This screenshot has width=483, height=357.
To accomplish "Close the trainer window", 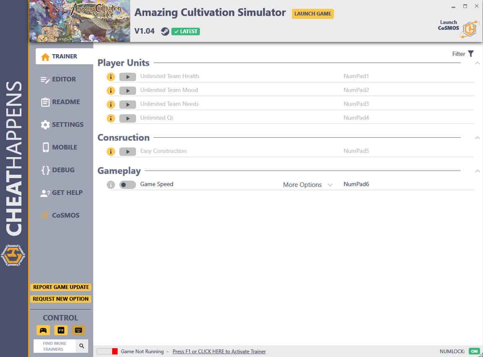I will pyautogui.click(x=477, y=6).
